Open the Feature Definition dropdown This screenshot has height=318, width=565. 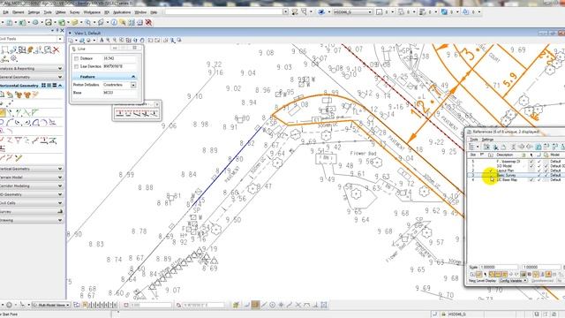133,85
